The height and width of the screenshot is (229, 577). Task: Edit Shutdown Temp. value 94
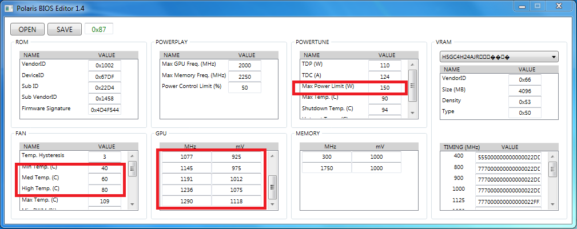[x=384, y=110]
